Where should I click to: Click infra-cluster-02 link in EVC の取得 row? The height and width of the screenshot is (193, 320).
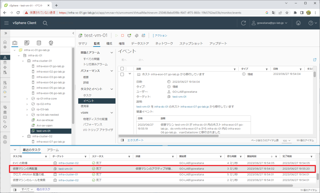(69, 163)
